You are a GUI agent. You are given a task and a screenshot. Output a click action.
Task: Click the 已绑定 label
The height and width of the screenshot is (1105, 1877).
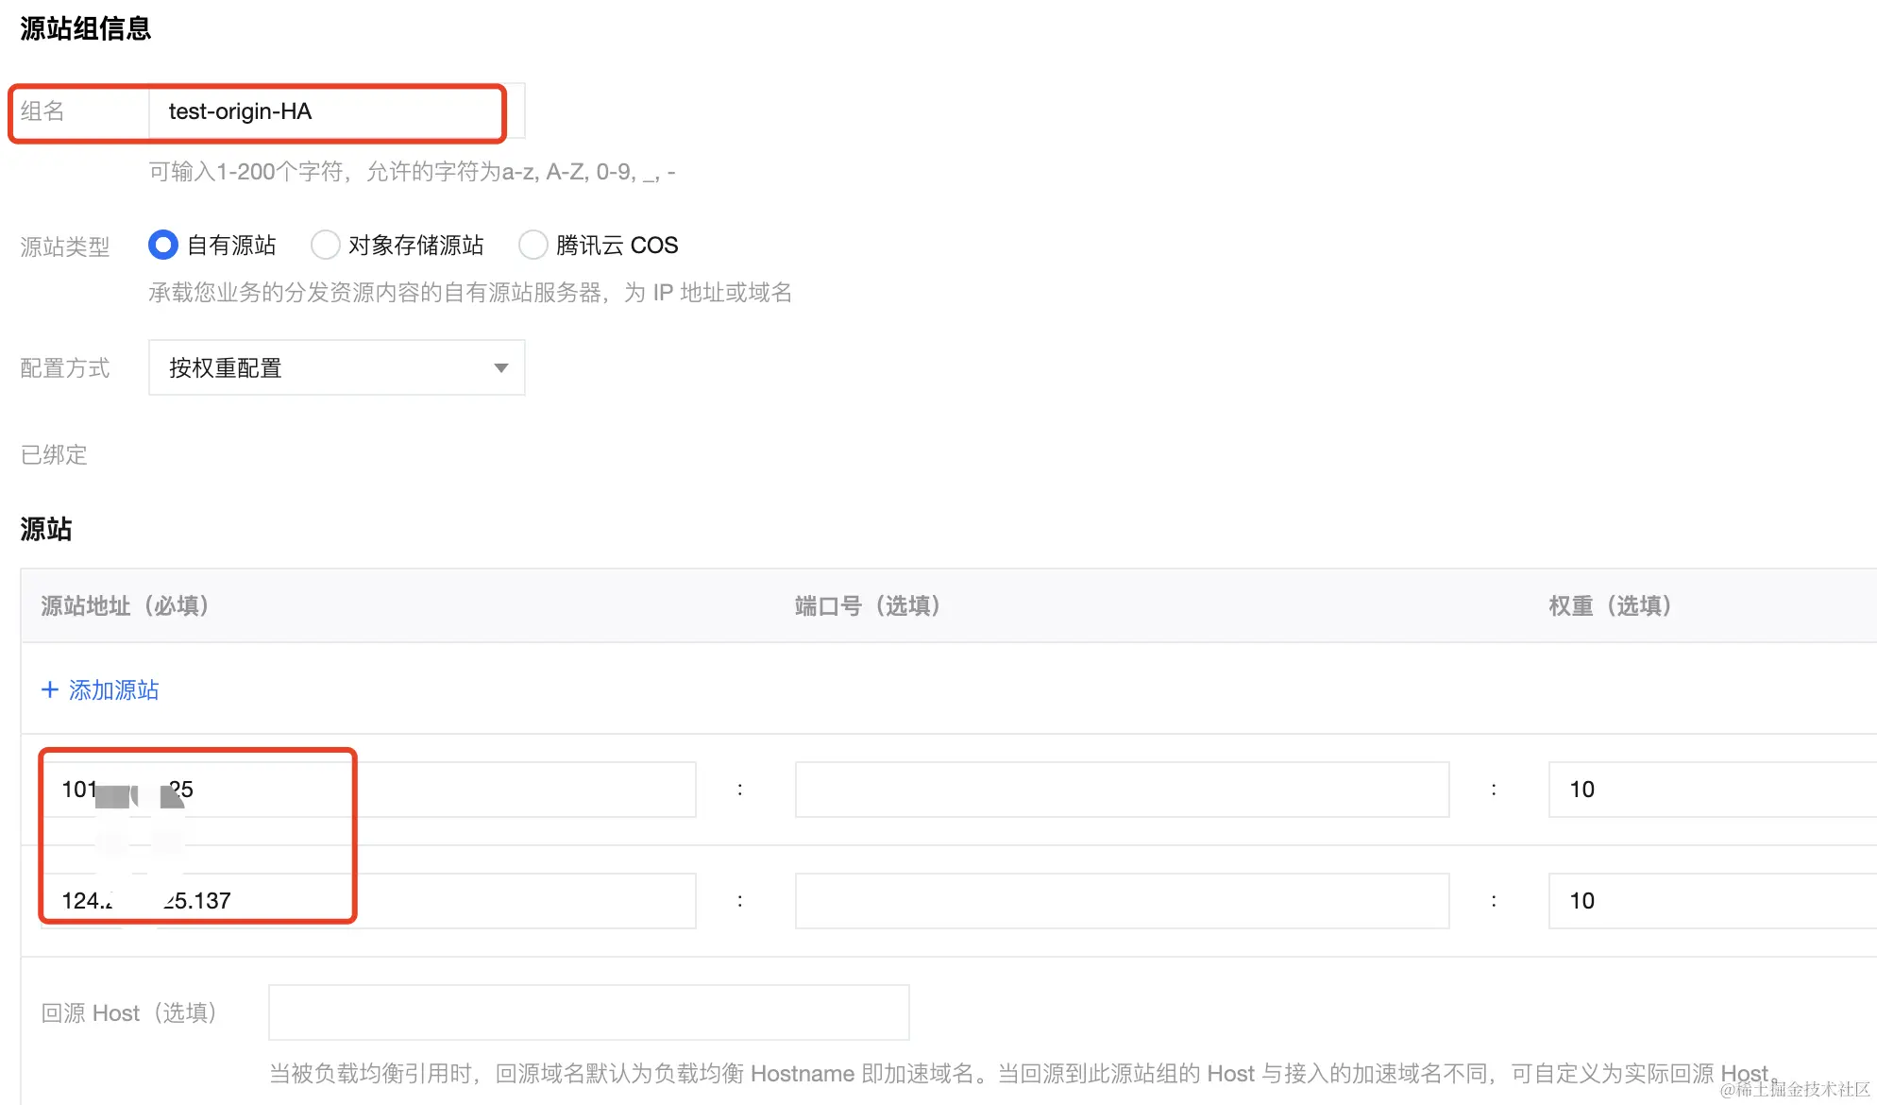[54, 455]
